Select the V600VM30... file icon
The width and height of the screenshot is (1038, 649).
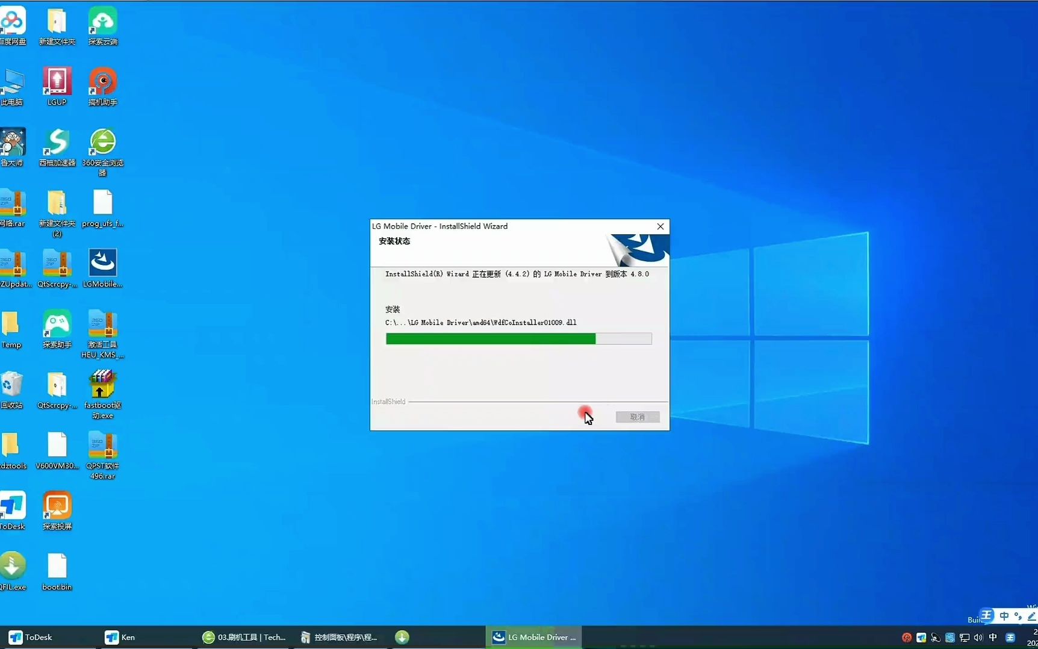57,451
